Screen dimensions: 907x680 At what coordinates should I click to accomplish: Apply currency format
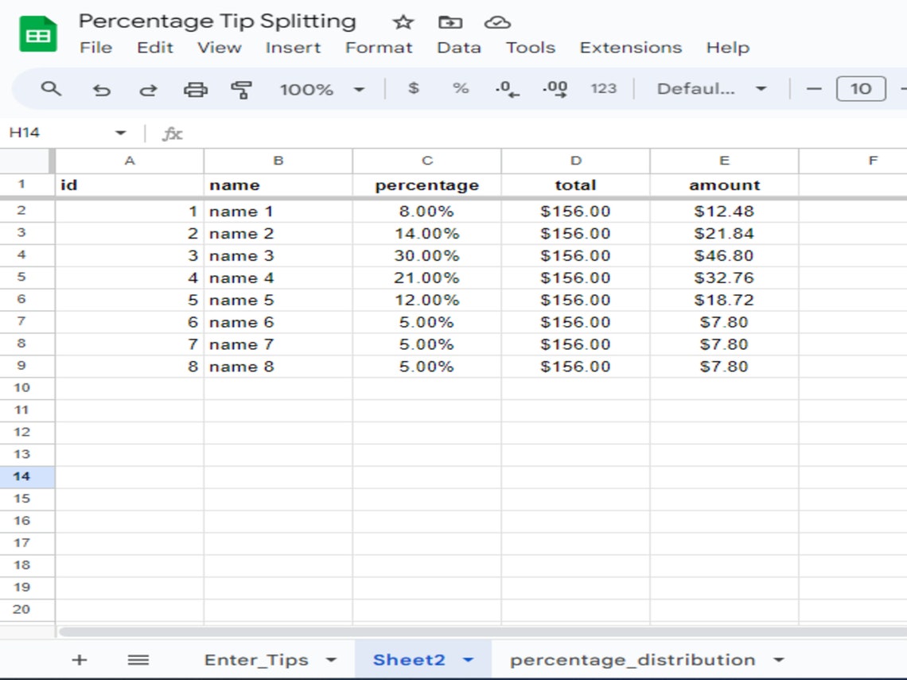coord(413,89)
